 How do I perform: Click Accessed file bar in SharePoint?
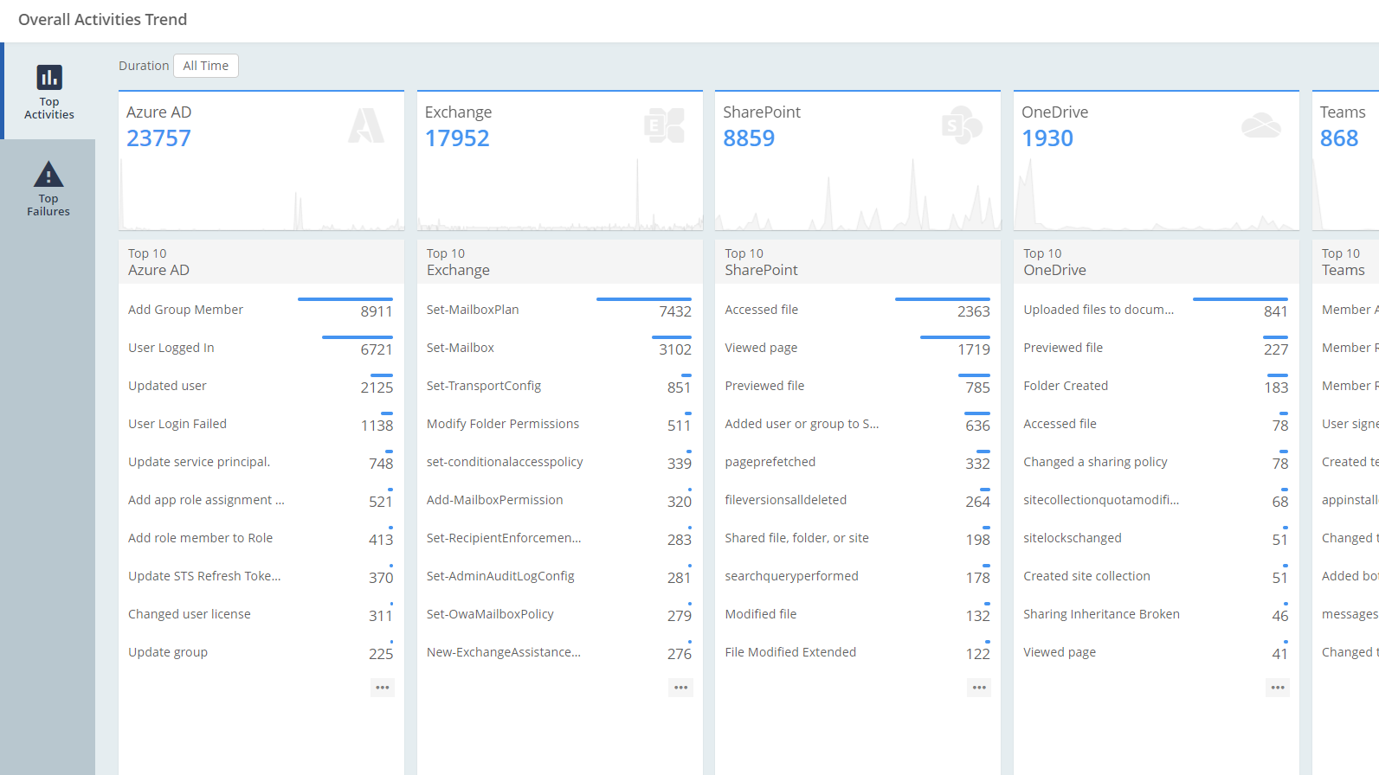(x=943, y=299)
